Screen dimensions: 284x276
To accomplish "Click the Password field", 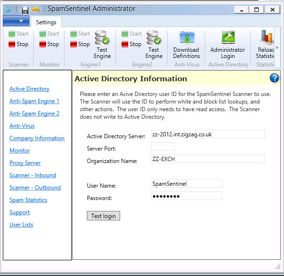I will click(x=187, y=196).
